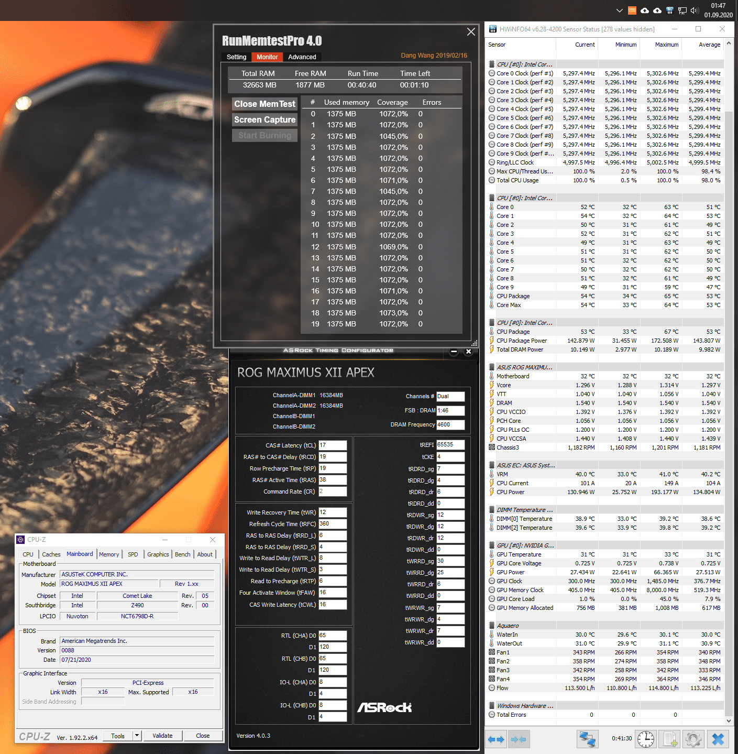The width and height of the screenshot is (738, 754).
Task: Open HWiNFO sensor settings gear
Action: coord(693,739)
